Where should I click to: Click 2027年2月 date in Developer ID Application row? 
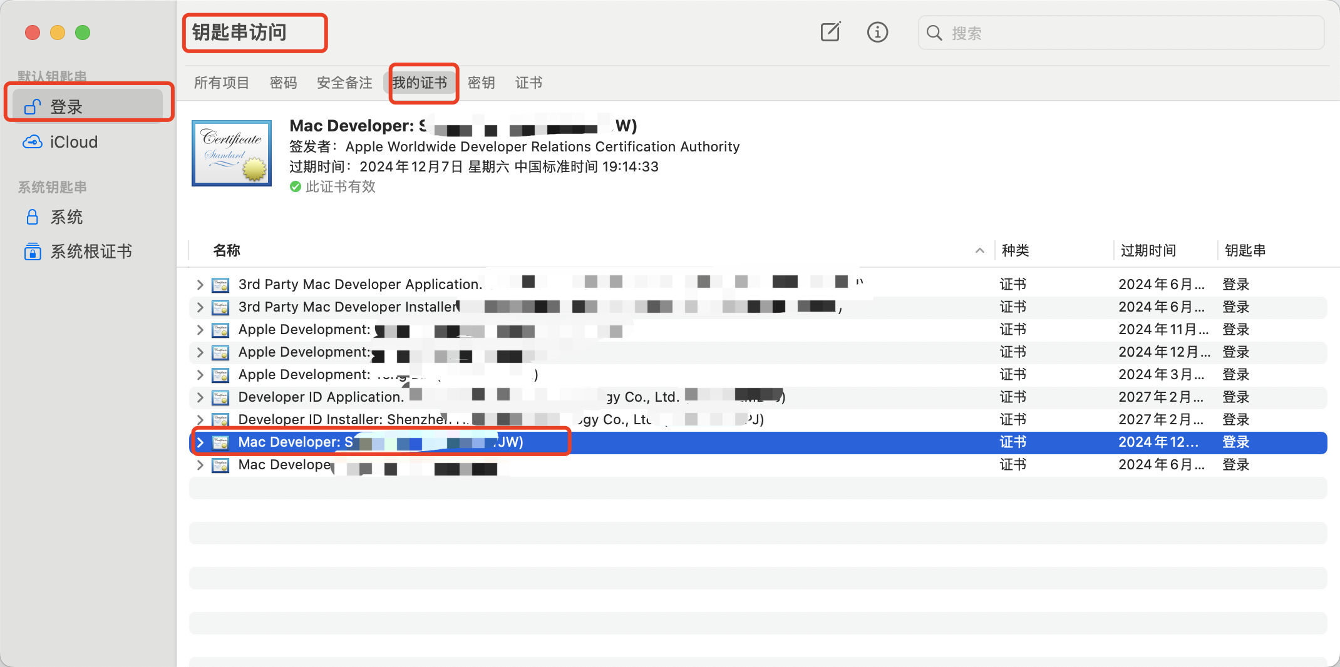click(x=1161, y=397)
